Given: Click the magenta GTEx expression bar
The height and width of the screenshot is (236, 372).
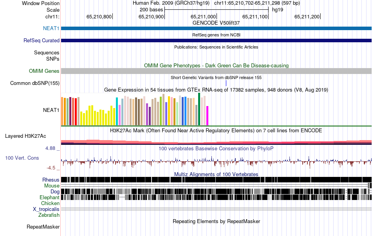Looking at the screenshot, I should tap(208, 116).
